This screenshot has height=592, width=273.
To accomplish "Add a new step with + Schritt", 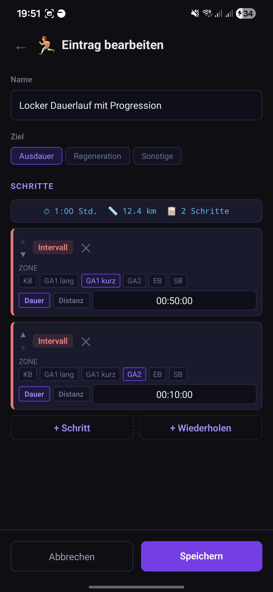I will click(x=72, y=428).
